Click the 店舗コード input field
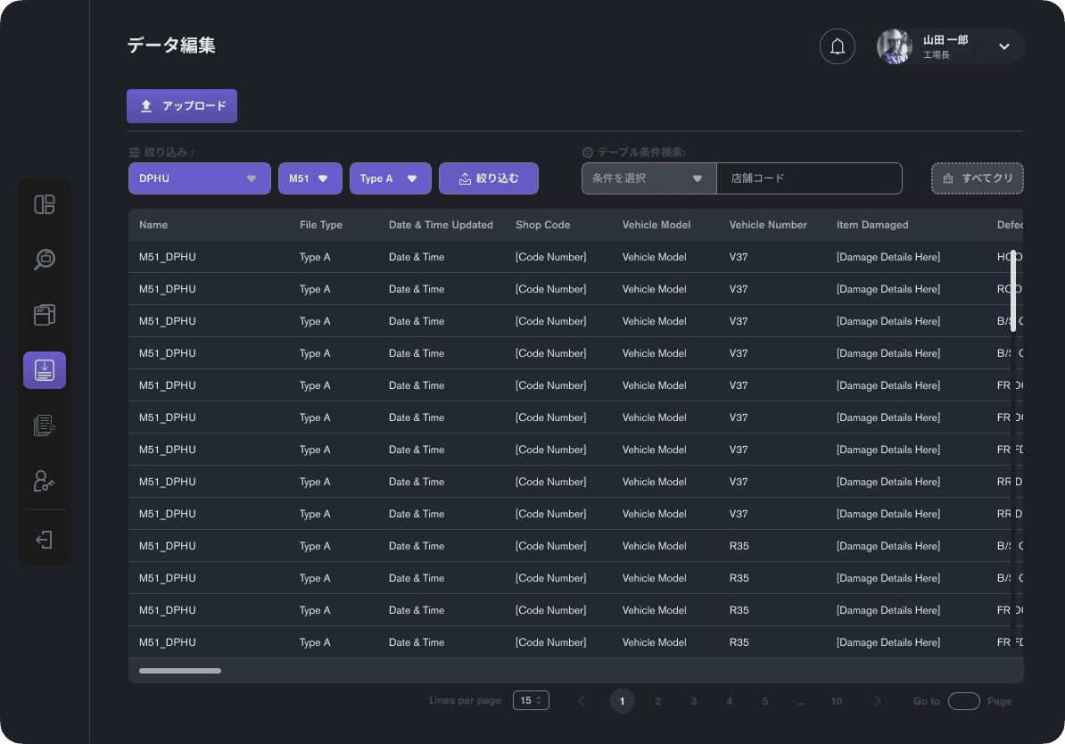 coord(809,178)
